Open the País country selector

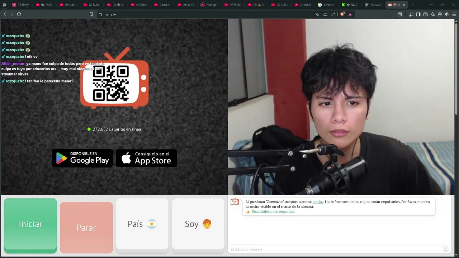(x=142, y=224)
